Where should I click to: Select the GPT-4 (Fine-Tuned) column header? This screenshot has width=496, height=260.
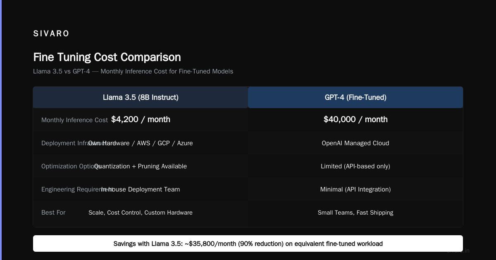pyautogui.click(x=355, y=97)
